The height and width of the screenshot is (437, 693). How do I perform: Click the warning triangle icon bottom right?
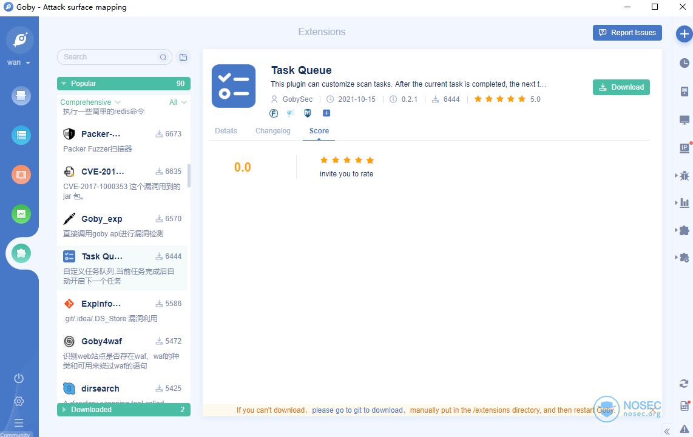(x=684, y=429)
